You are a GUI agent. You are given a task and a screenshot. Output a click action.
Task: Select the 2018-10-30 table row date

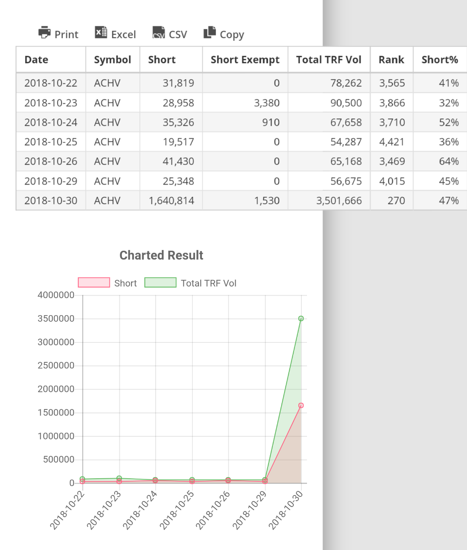51,201
